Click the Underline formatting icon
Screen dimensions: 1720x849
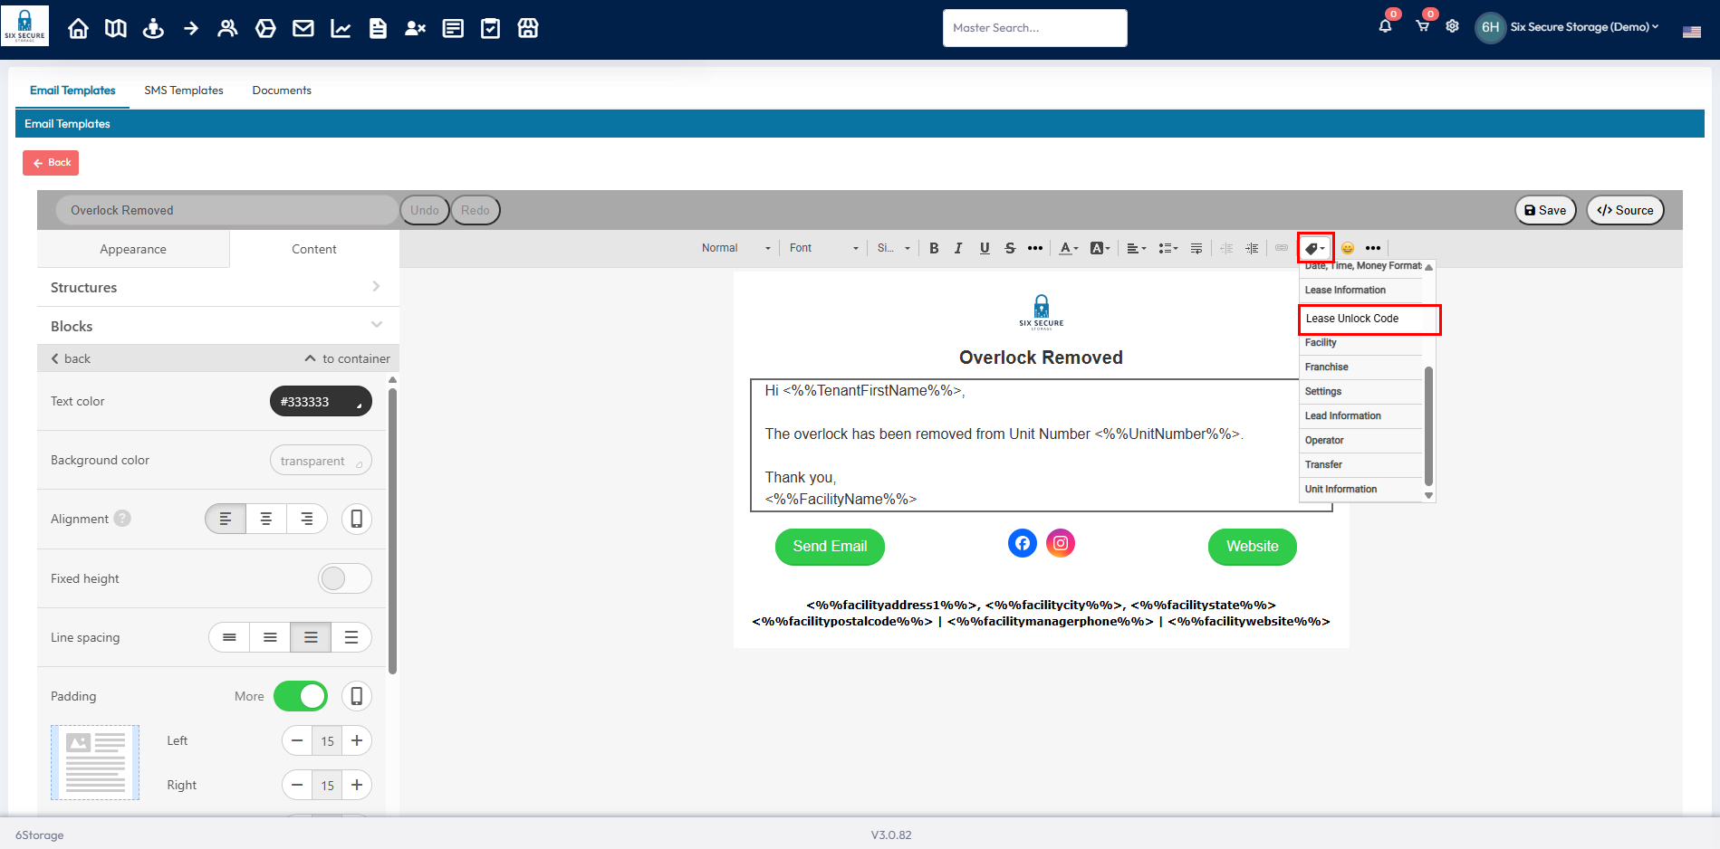tap(985, 248)
